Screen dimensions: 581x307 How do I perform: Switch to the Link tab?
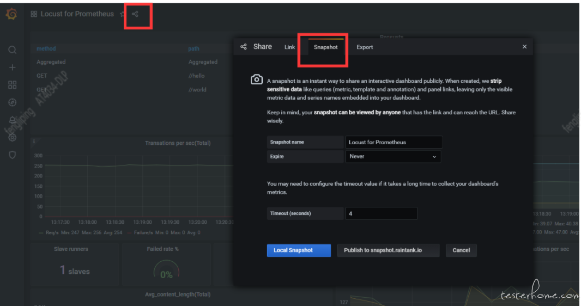289,47
